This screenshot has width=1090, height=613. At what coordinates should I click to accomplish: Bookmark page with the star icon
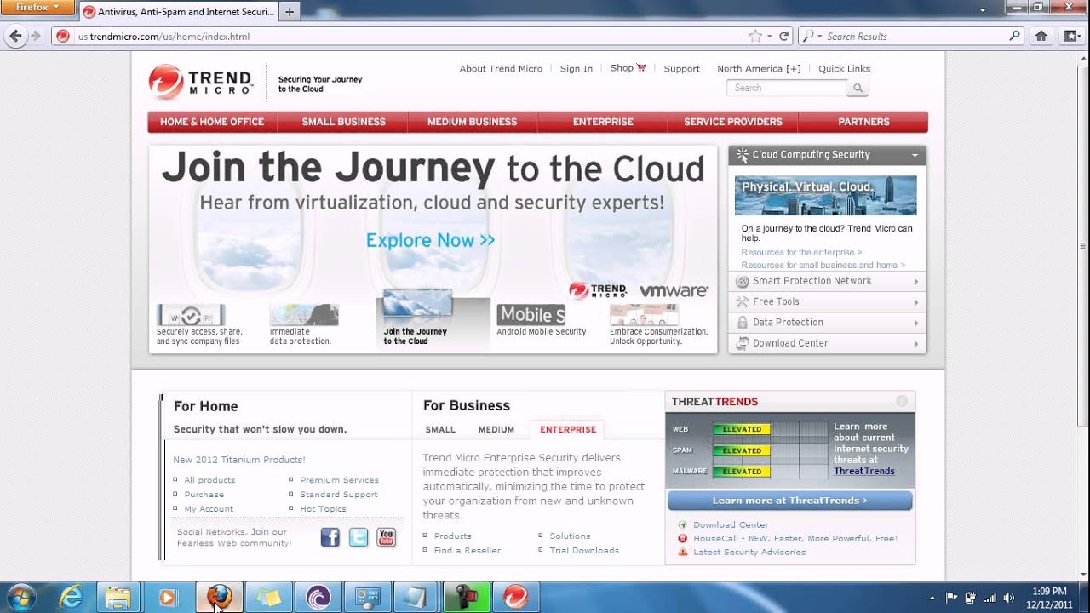[754, 36]
